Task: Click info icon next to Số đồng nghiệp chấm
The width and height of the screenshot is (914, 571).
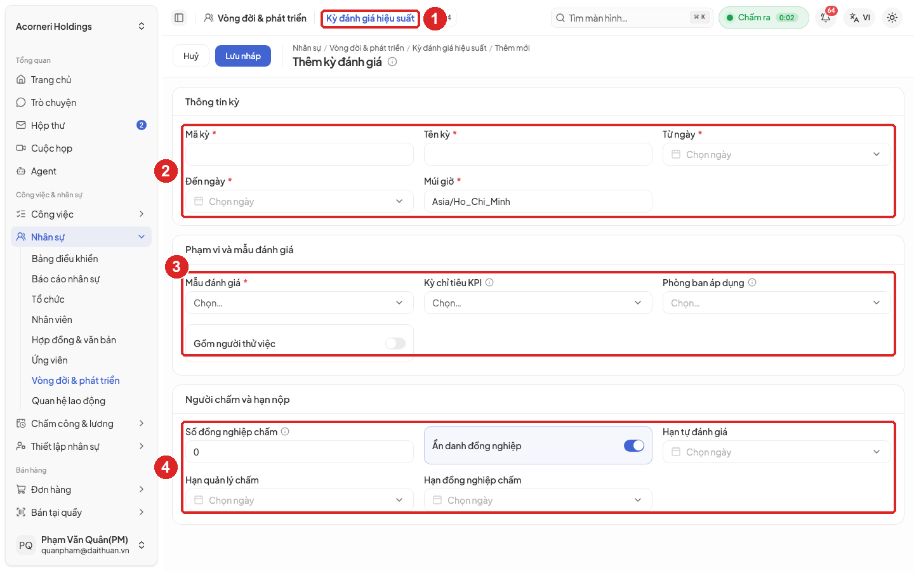Action: tap(285, 431)
